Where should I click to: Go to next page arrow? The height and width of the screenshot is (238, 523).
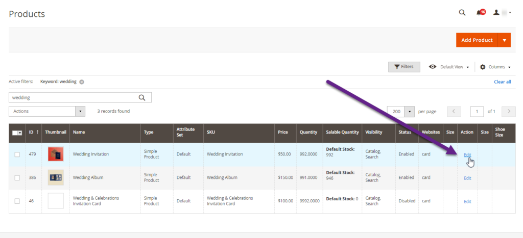pos(508,111)
